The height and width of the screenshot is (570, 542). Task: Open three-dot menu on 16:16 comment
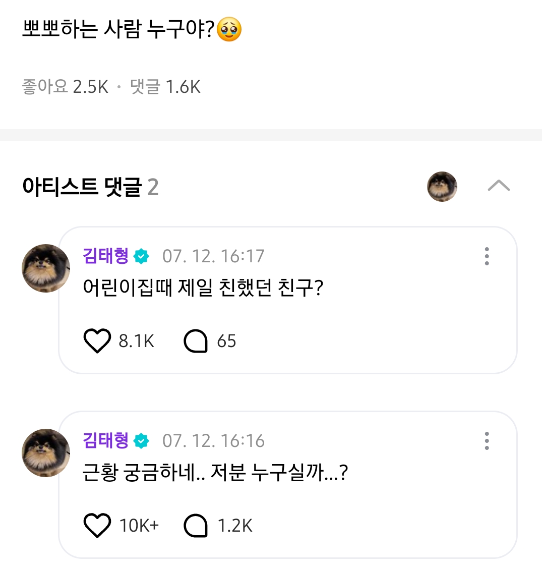coord(487,441)
